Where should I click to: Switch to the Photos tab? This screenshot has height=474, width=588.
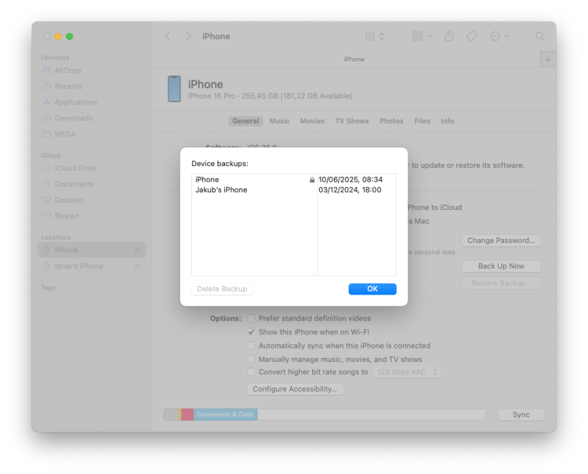[x=391, y=121]
